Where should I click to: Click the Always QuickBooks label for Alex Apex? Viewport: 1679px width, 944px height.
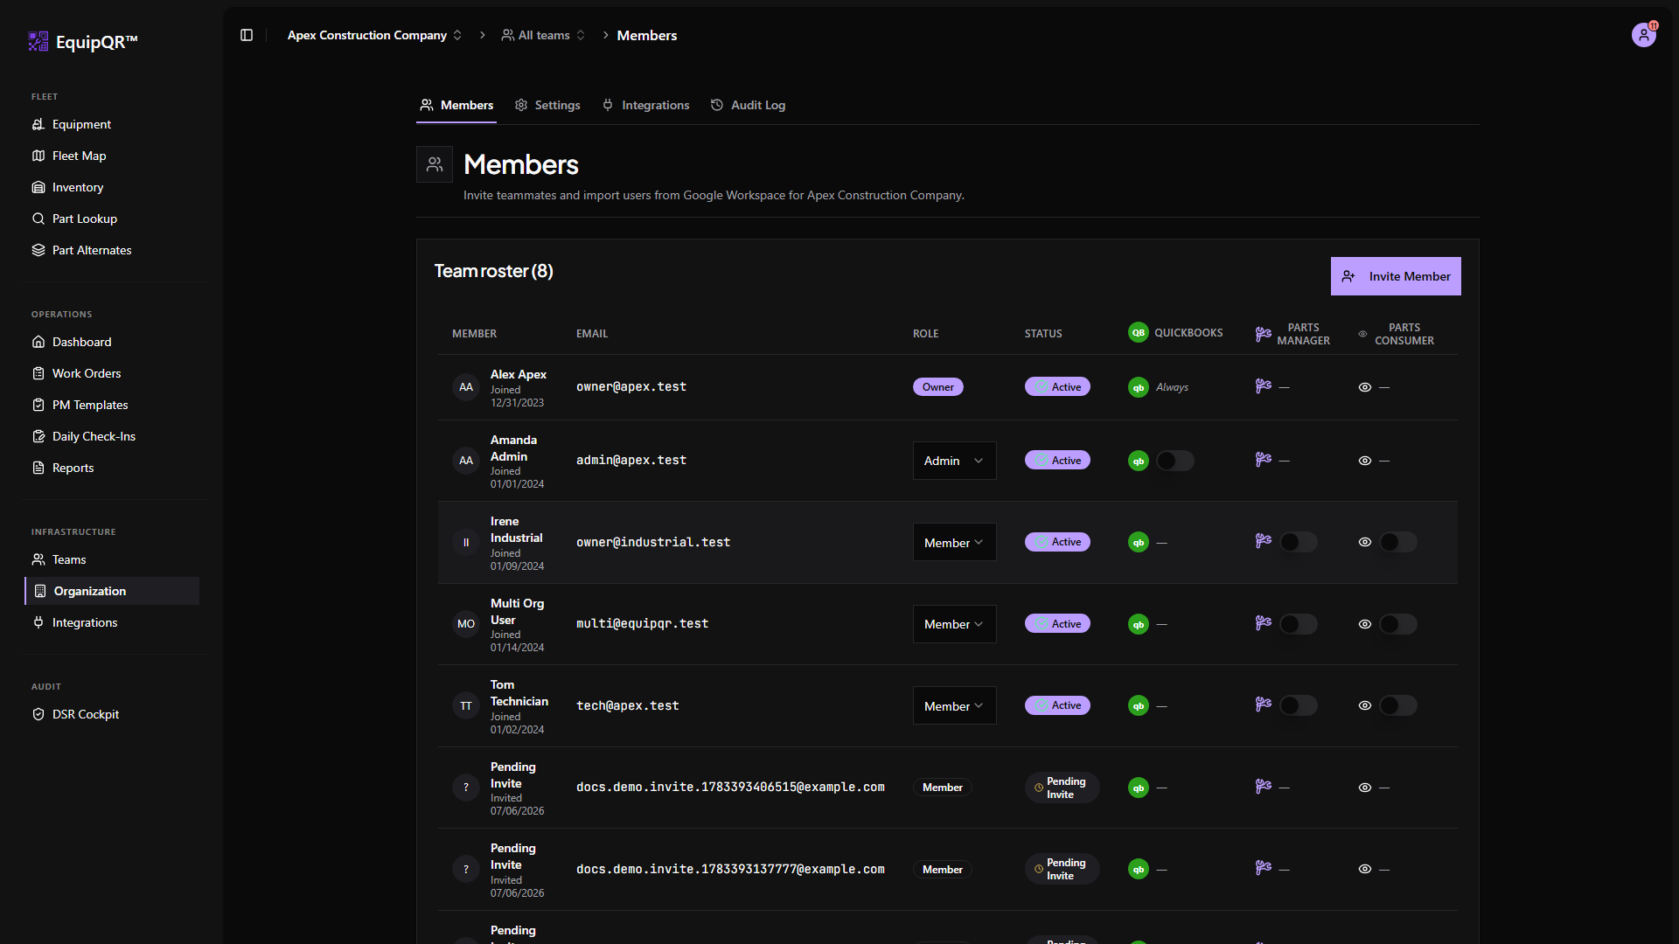point(1172,387)
